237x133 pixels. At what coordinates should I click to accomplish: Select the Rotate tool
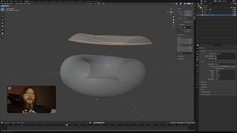3,20
